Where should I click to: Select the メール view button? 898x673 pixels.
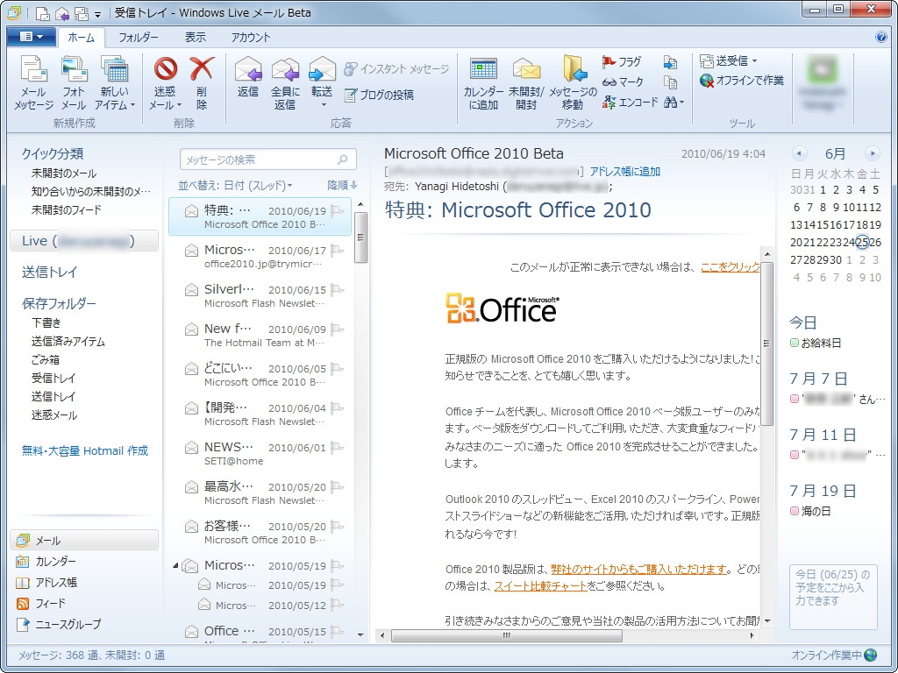pyautogui.click(x=83, y=540)
